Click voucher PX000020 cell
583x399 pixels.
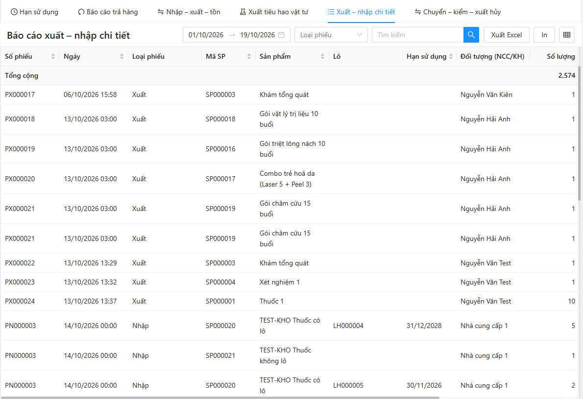pyautogui.click(x=20, y=179)
